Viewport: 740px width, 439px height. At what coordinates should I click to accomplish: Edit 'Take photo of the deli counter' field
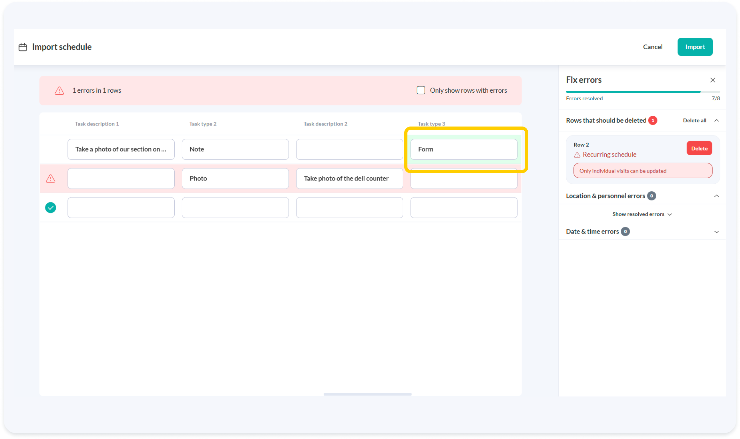click(x=349, y=179)
